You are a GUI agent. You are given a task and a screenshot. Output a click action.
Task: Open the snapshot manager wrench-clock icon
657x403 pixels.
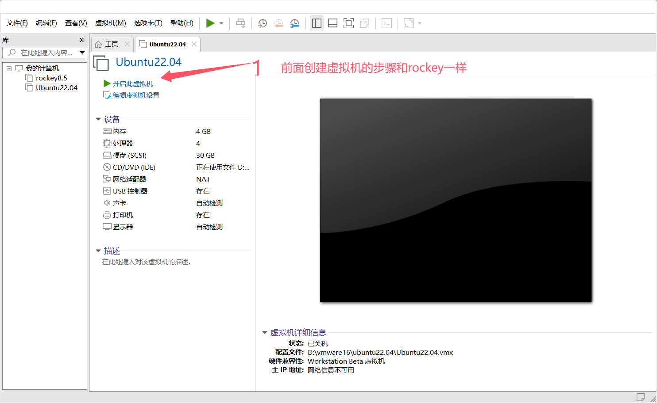(294, 23)
